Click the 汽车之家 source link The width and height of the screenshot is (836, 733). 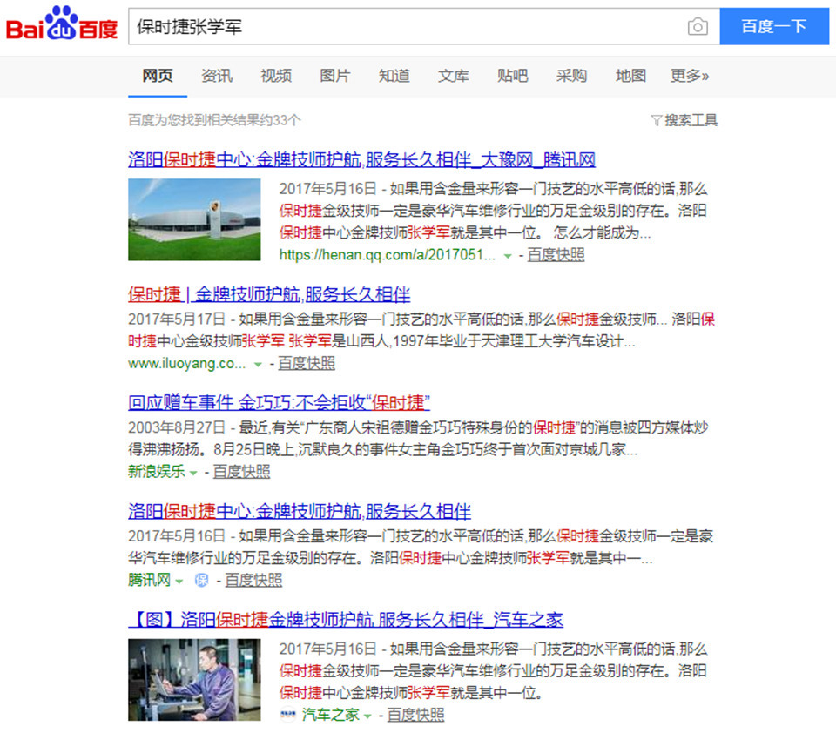click(331, 715)
